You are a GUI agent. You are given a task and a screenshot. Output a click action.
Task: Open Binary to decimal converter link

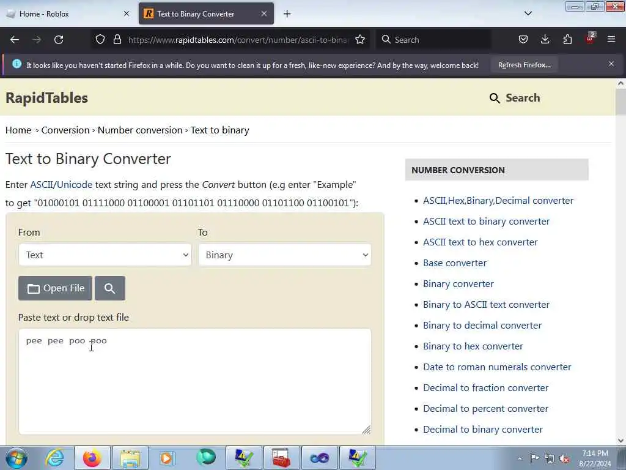click(482, 326)
